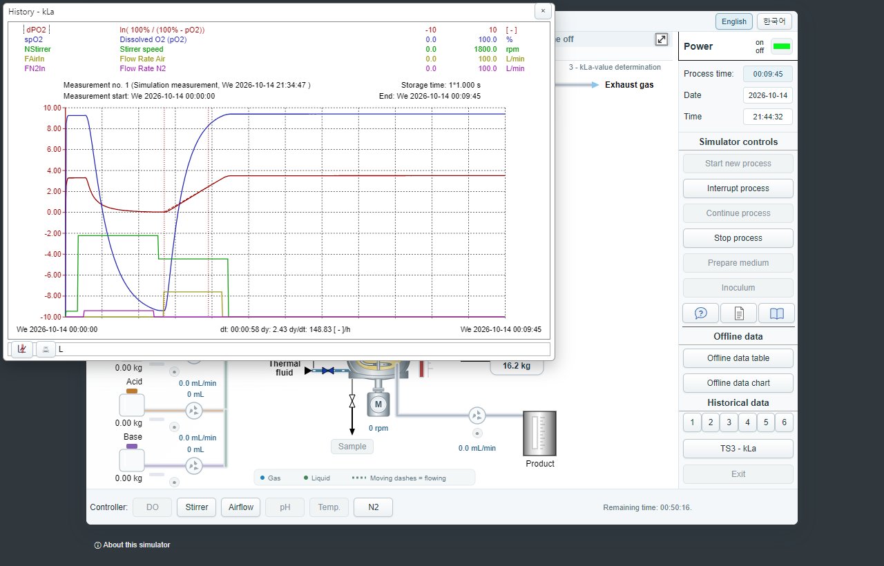Click the small dot below Base pump
This screenshot has height=566, width=884.
tap(174, 482)
